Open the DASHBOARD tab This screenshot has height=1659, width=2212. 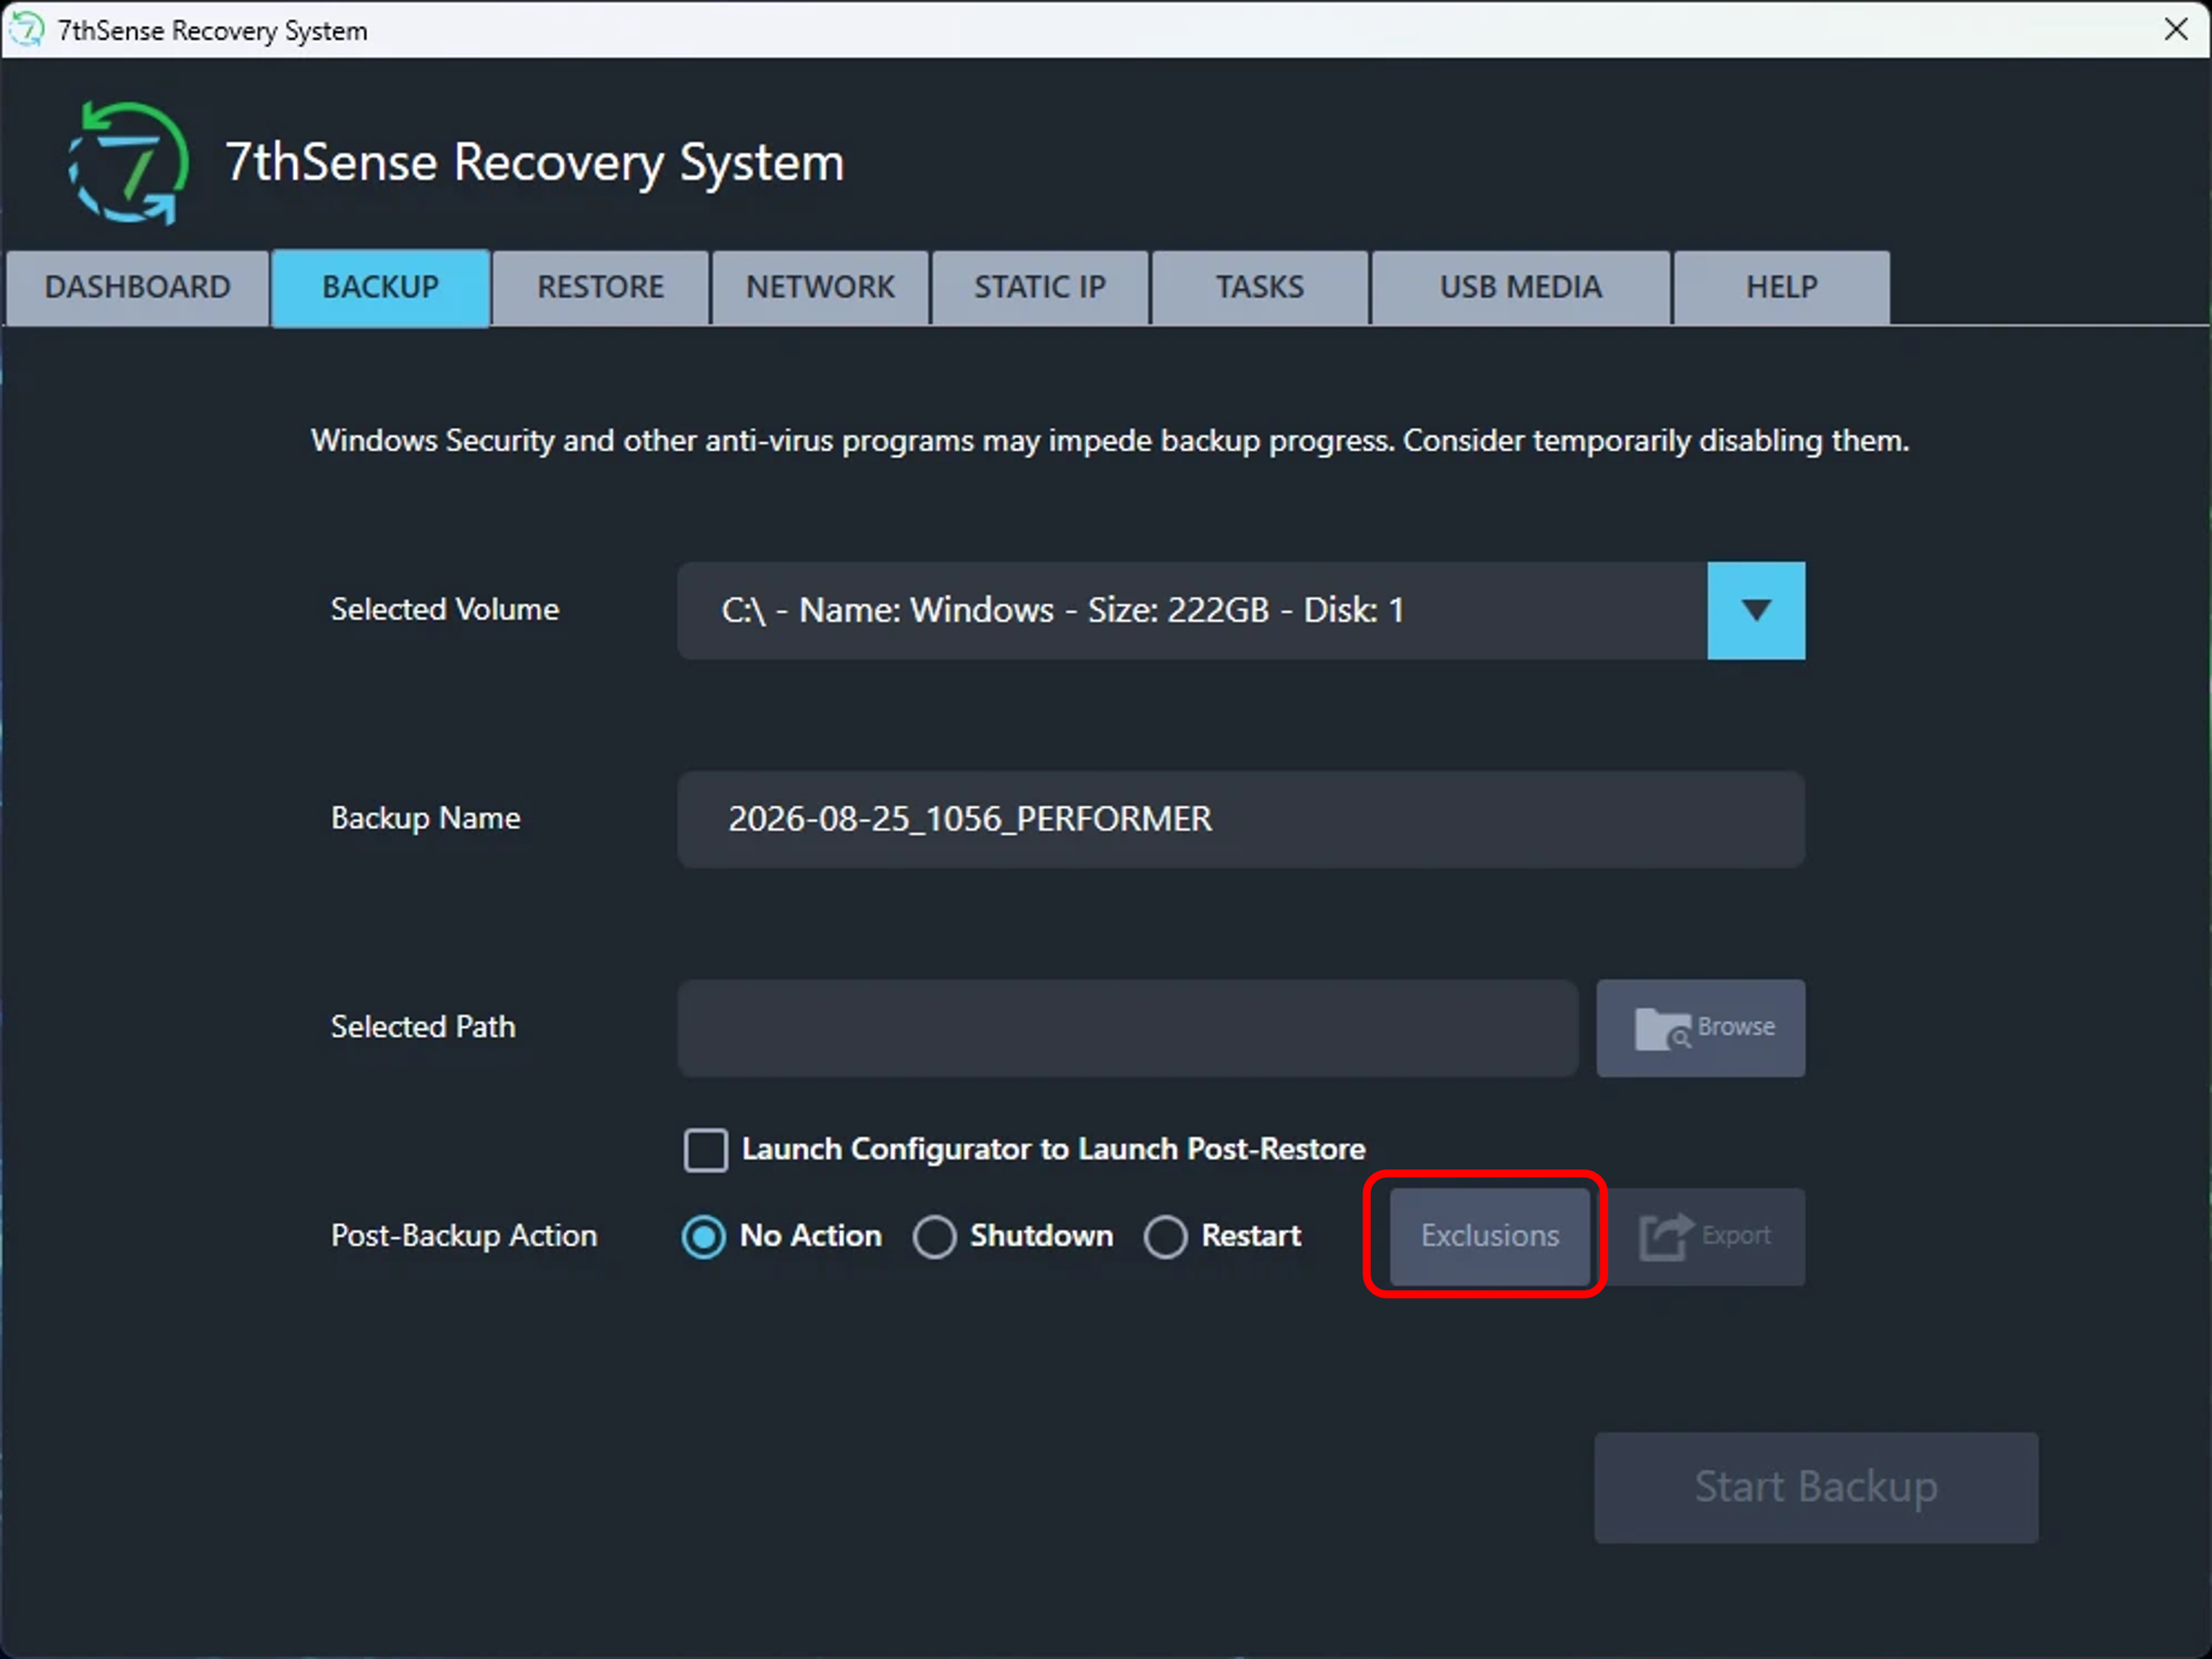tap(138, 288)
